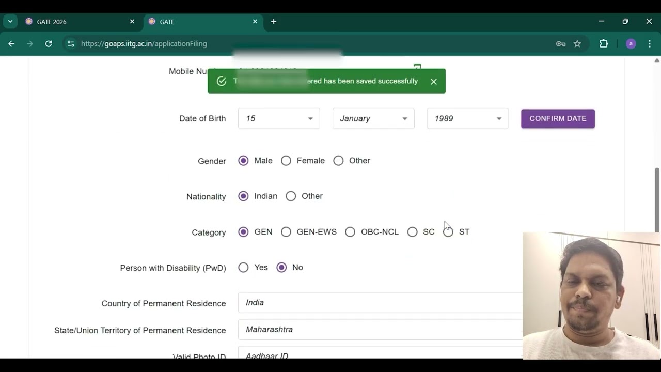Reload the page with the refresh icon
Viewport: 661px width, 372px height.
[x=49, y=44]
